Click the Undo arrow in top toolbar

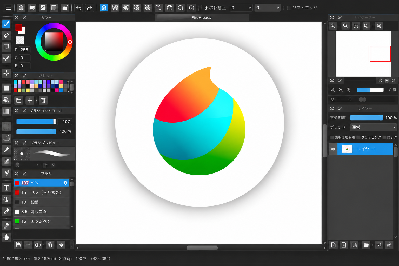pyautogui.click(x=78, y=8)
